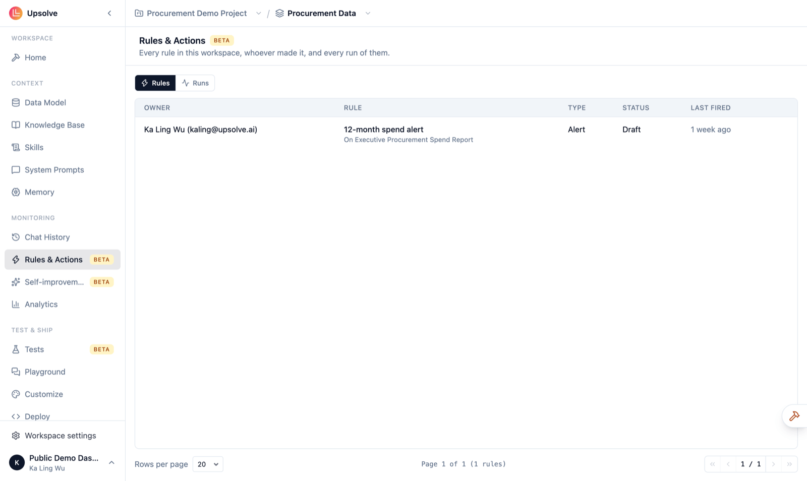Click the project folder icon in breadcrumb
807x481 pixels.
(139, 13)
